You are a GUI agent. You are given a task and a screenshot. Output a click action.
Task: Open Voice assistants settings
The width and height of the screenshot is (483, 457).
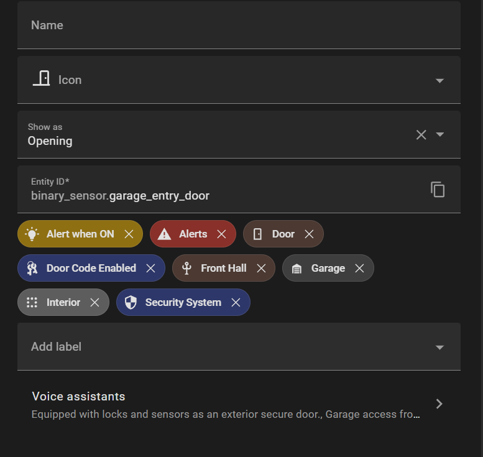pyautogui.click(x=439, y=404)
